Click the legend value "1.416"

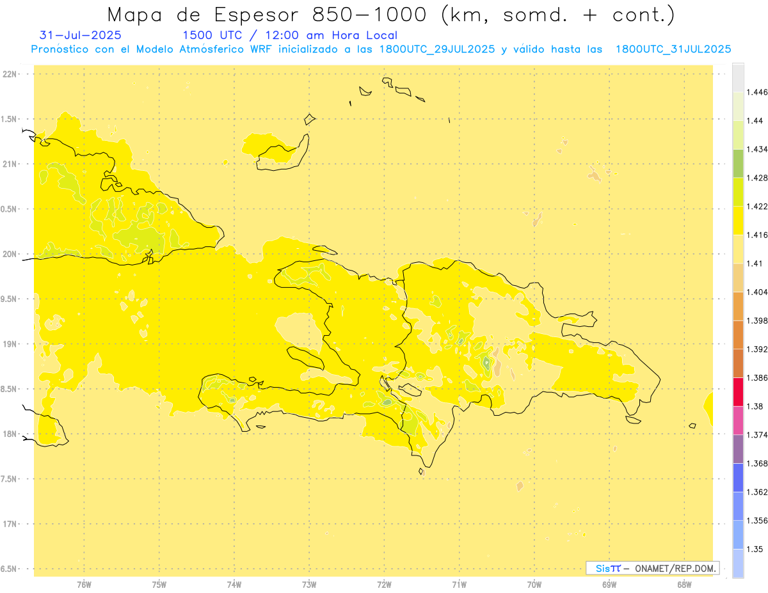click(757, 235)
